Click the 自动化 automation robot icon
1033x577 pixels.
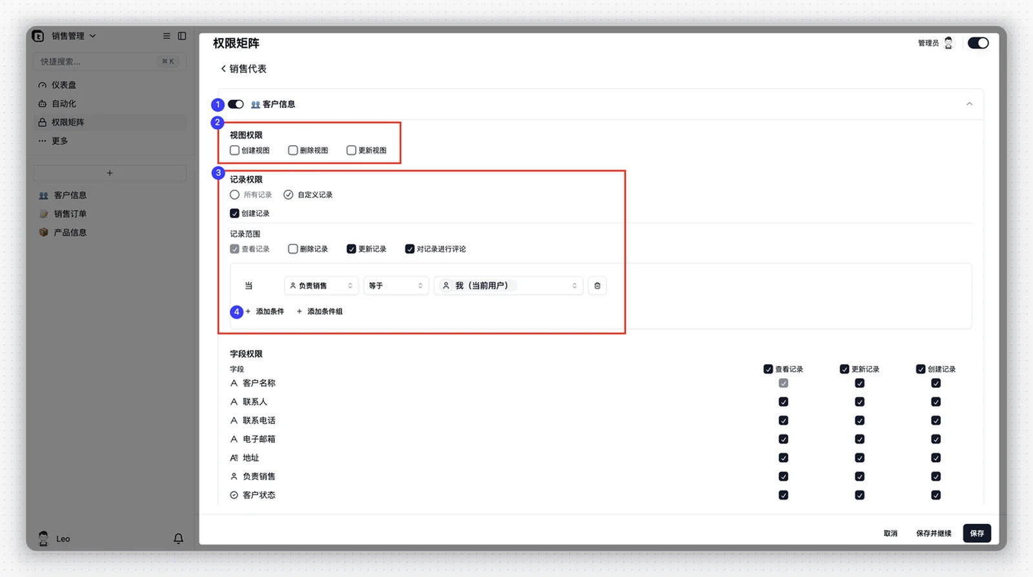pyautogui.click(x=43, y=104)
